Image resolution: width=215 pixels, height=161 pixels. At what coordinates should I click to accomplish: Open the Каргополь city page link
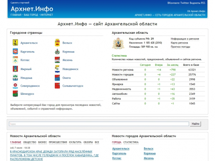28,52
